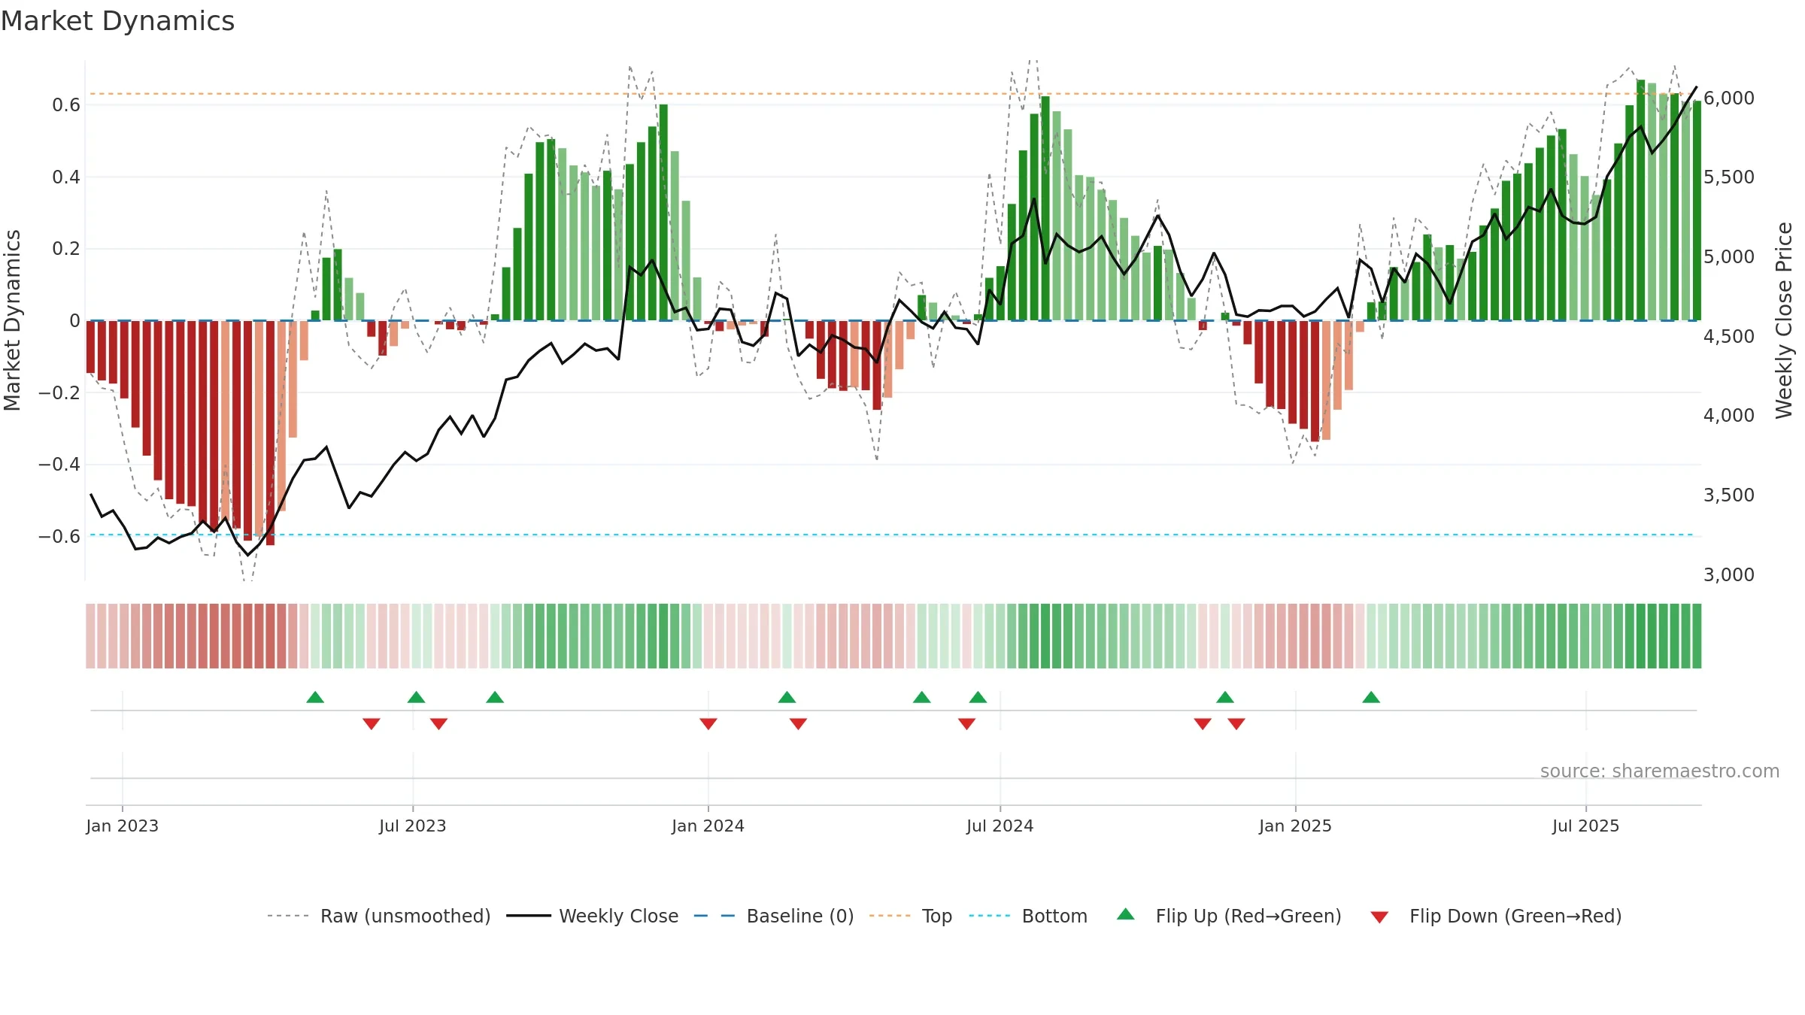Image resolution: width=1805 pixels, height=1015 pixels.
Task: Click the −0.6 Market Dynamics axis label
Action: coord(59,536)
